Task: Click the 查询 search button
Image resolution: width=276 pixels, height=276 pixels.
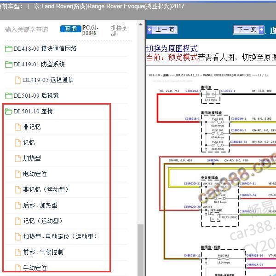Action: (x=70, y=29)
